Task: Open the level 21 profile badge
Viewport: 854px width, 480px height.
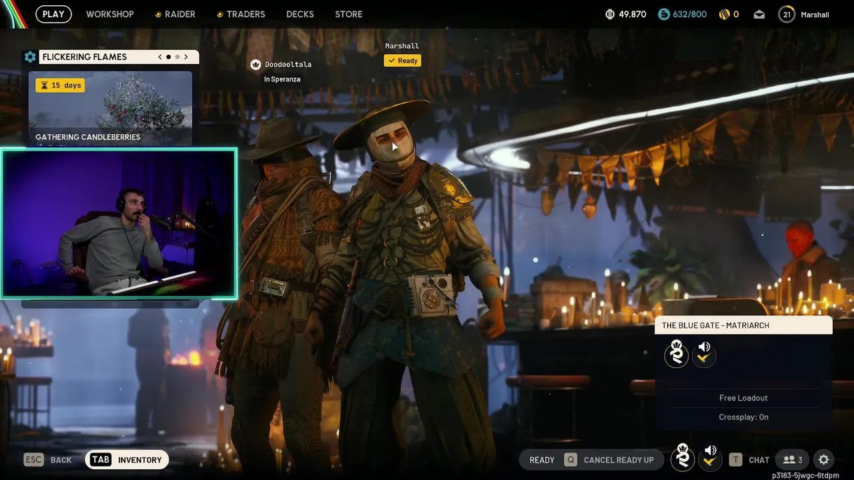Action: pos(787,14)
